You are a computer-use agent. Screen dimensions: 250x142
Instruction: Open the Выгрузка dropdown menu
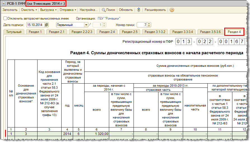[x=48, y=10]
